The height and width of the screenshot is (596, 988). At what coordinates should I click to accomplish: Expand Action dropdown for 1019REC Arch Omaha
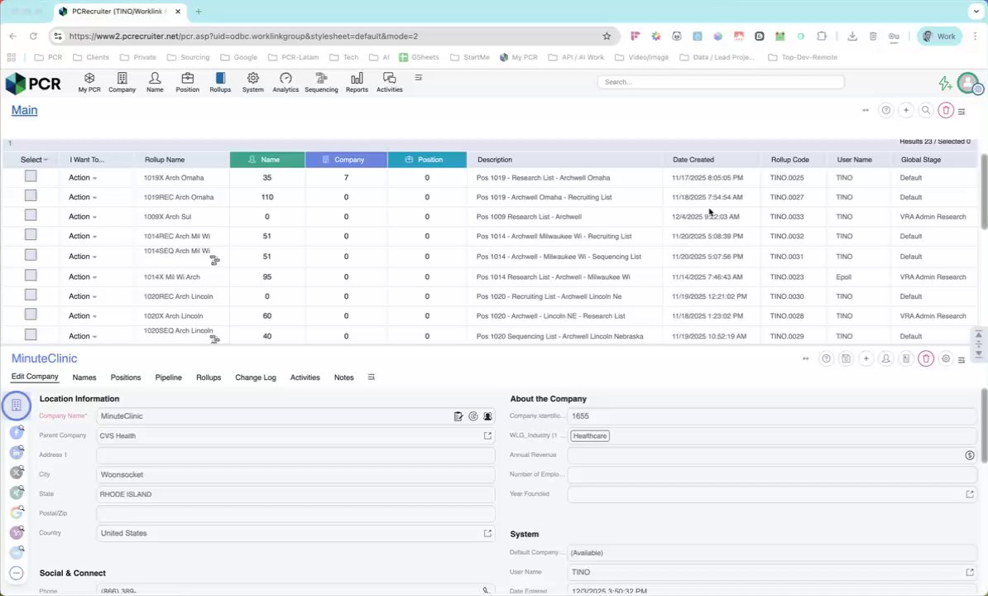point(83,197)
